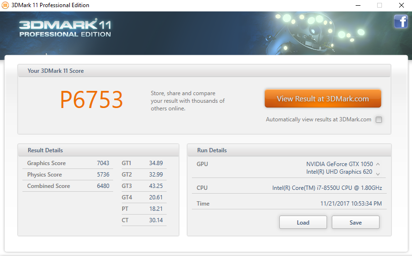This screenshot has height=256, width=412.
Task: Click the Time label in Run Details
Action: click(203, 204)
